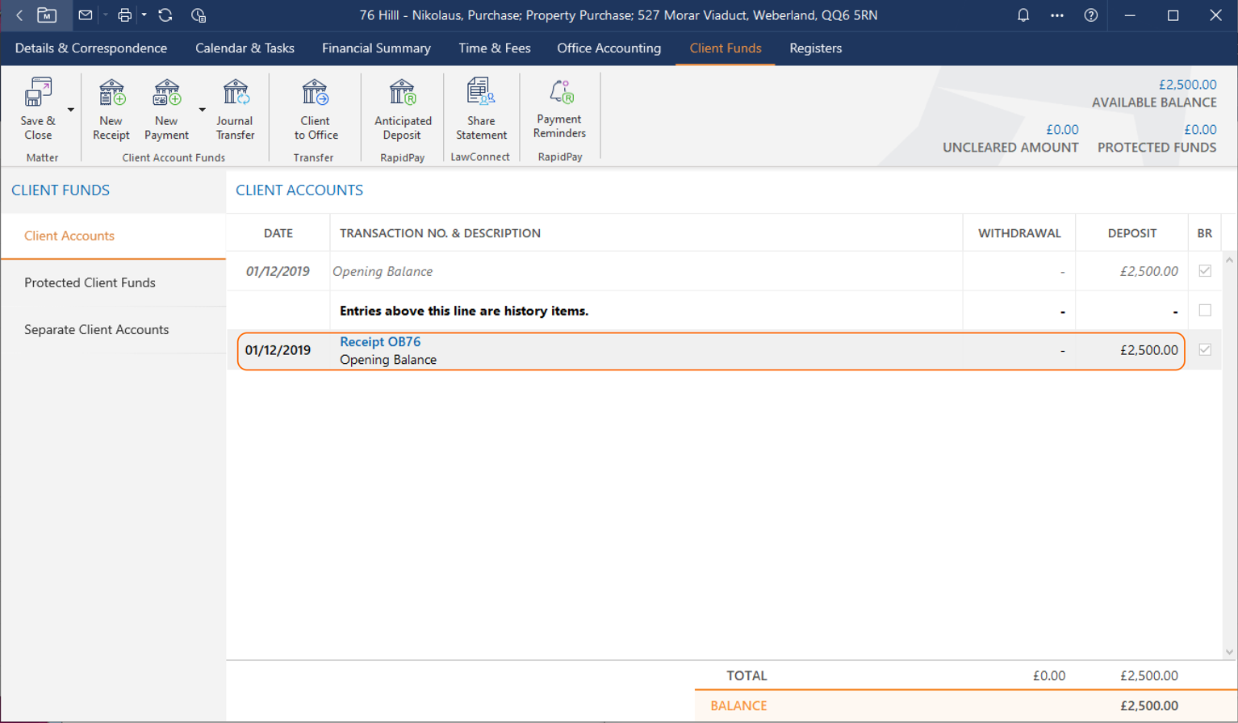Open the Office Accounting tab
This screenshot has height=723, width=1238.
click(x=609, y=48)
